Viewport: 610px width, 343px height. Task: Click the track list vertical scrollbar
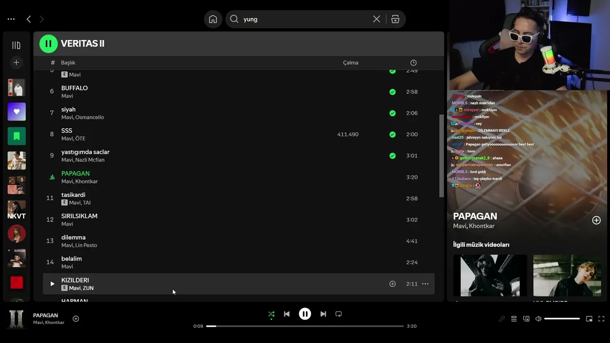click(x=441, y=156)
